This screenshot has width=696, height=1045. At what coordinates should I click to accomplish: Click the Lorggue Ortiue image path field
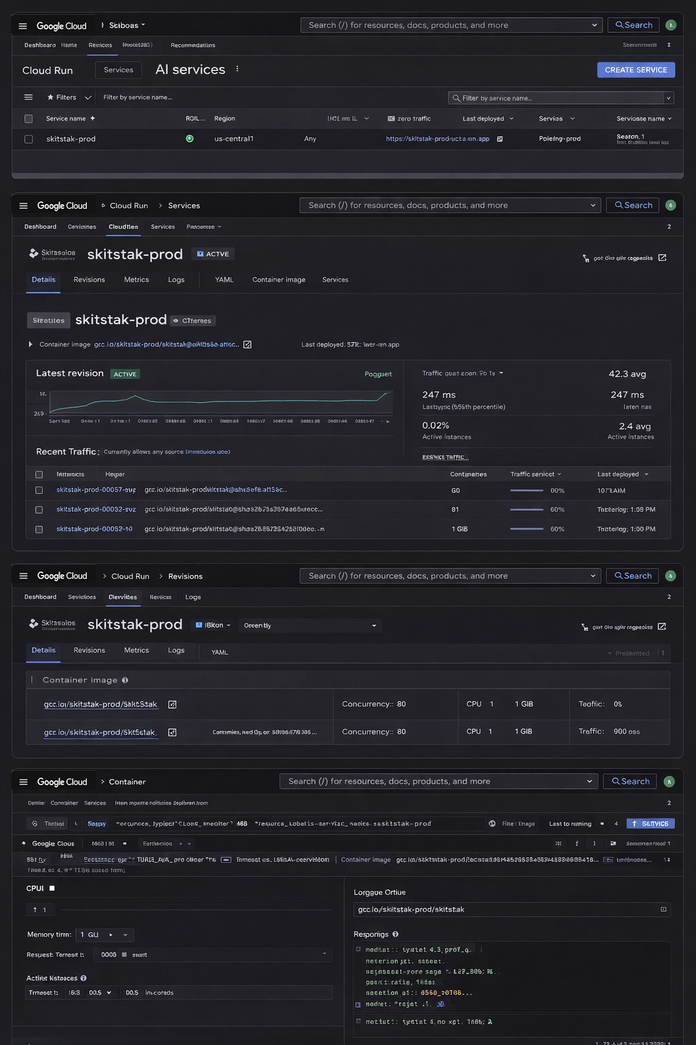512,910
